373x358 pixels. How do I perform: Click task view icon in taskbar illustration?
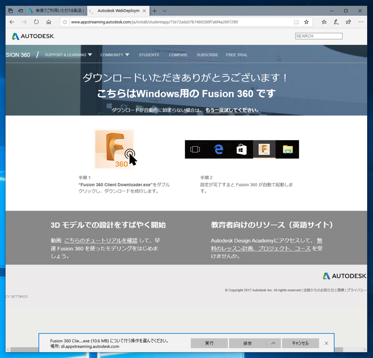195,149
